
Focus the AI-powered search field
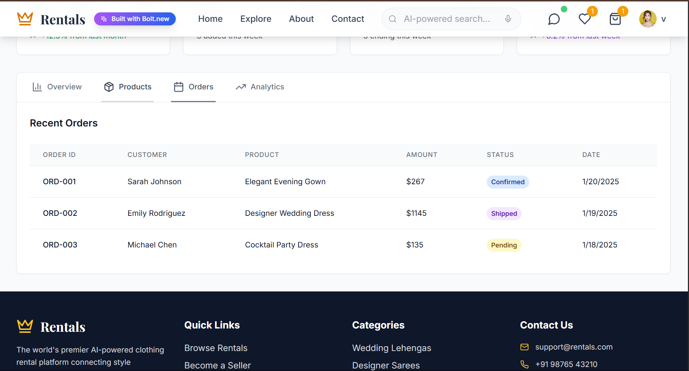[x=447, y=19]
